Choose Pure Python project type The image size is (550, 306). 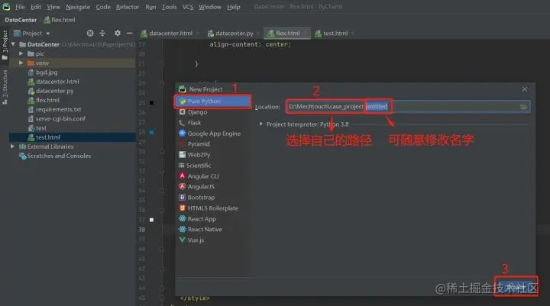point(213,101)
